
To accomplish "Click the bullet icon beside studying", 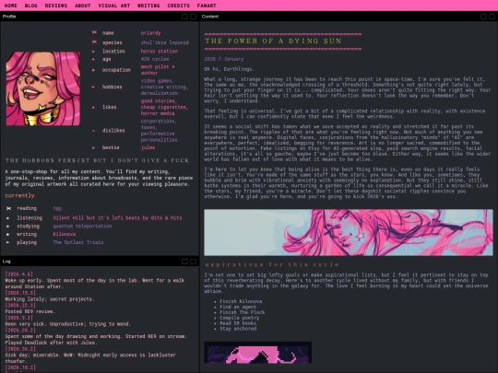I will tap(8, 227).
